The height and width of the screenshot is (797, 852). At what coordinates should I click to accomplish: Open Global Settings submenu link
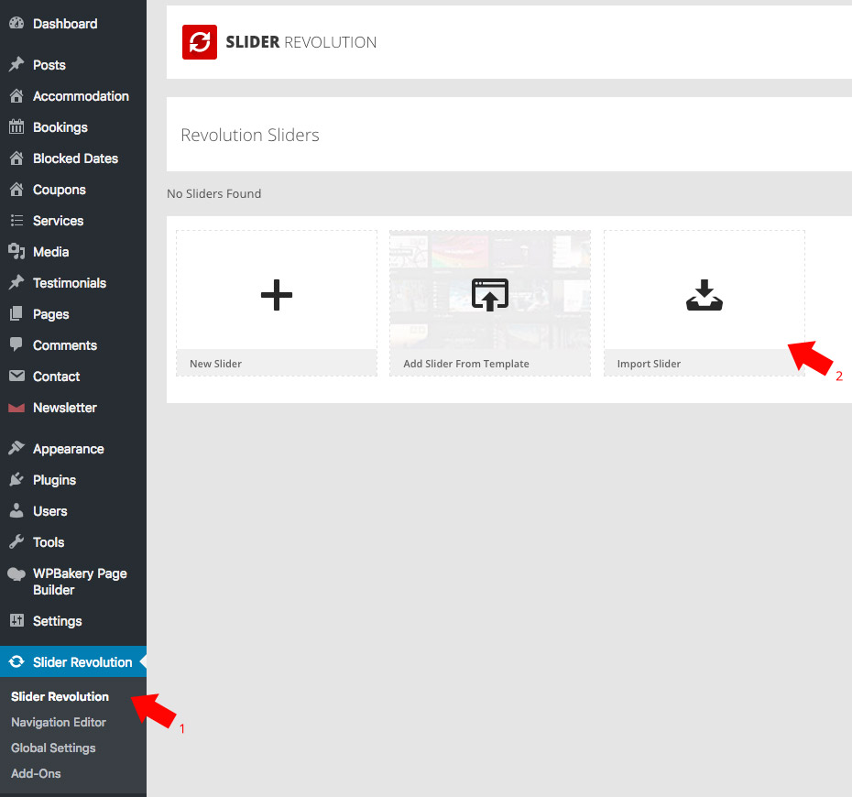tap(53, 748)
